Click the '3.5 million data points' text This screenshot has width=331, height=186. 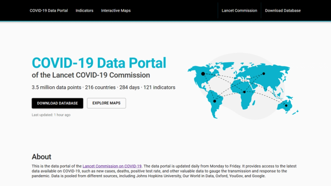tap(56, 87)
